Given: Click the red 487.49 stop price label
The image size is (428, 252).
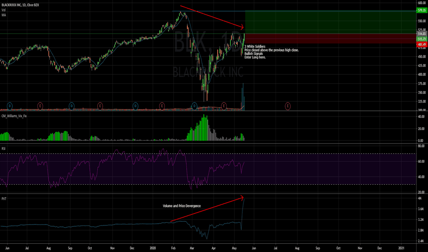Looking at the screenshot, I should (422, 44).
